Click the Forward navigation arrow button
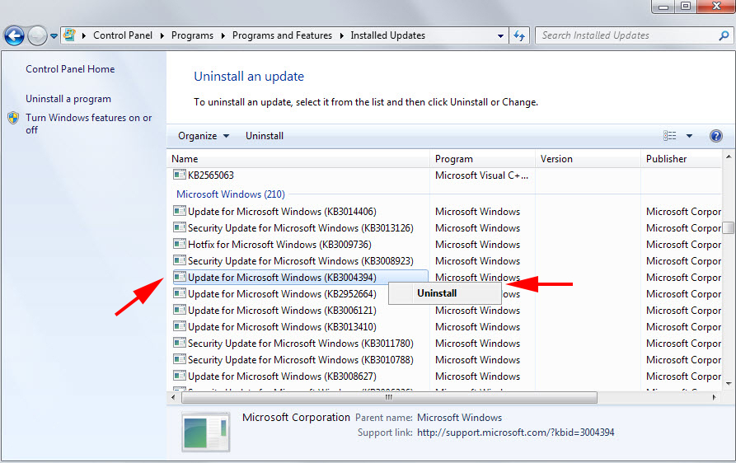 point(38,35)
